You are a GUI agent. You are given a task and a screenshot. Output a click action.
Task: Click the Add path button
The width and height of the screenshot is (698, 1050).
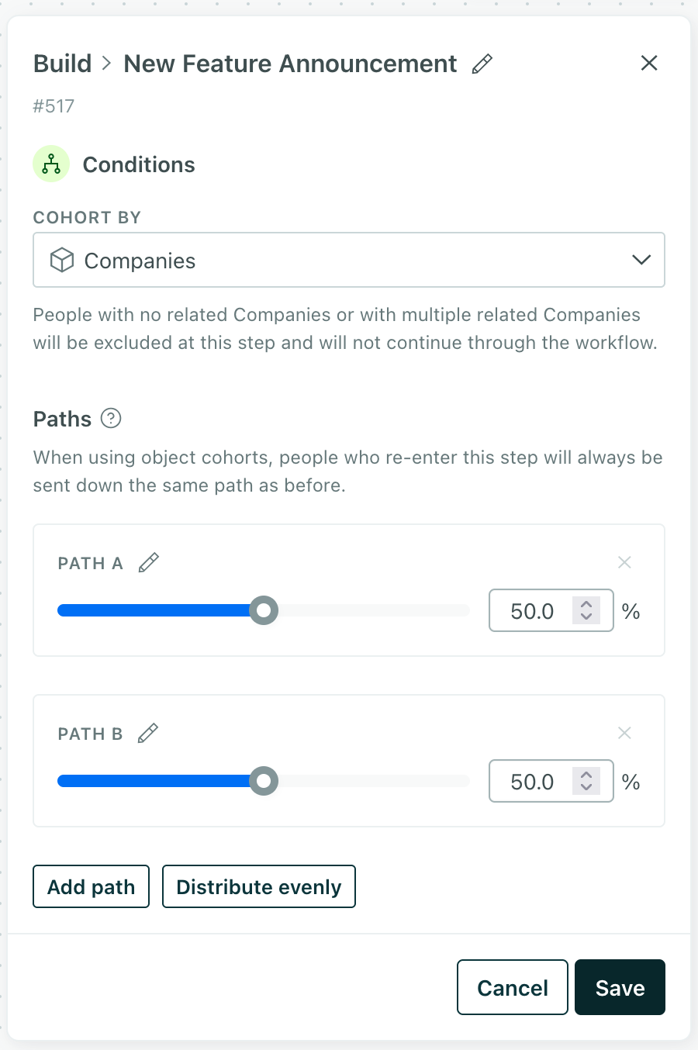click(x=91, y=886)
